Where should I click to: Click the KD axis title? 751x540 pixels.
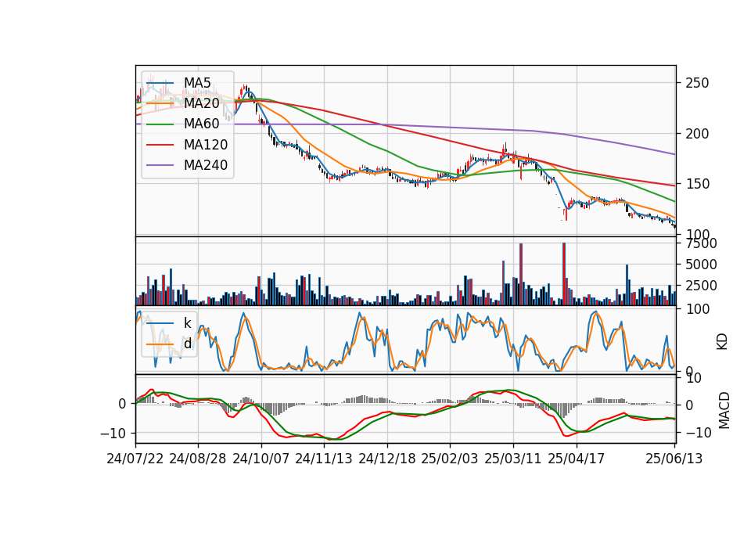[722, 341]
